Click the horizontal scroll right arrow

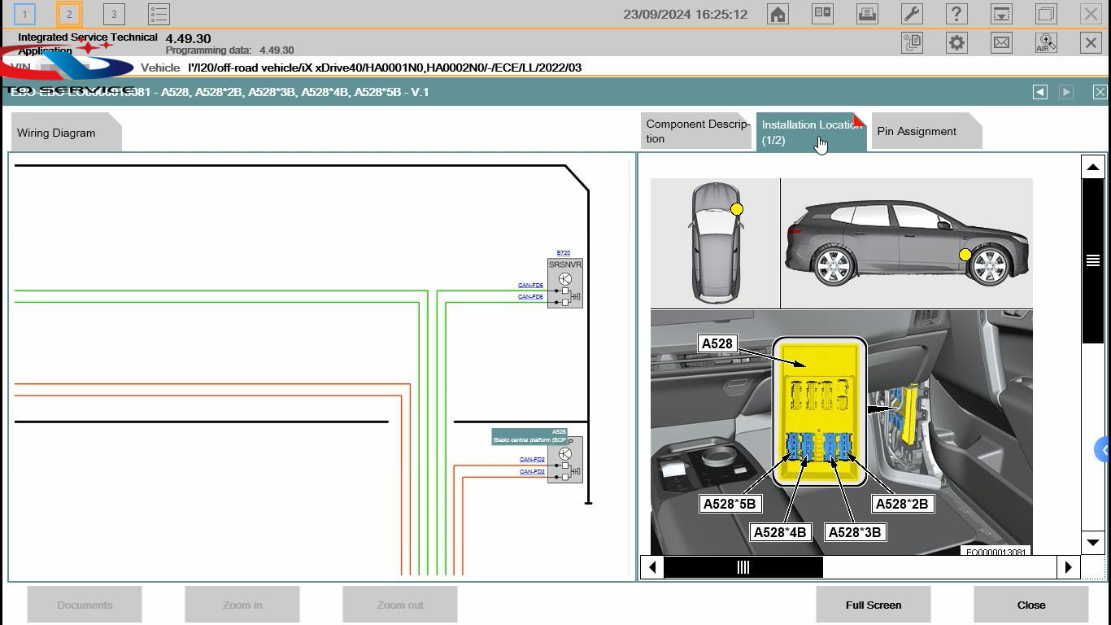(x=1069, y=567)
